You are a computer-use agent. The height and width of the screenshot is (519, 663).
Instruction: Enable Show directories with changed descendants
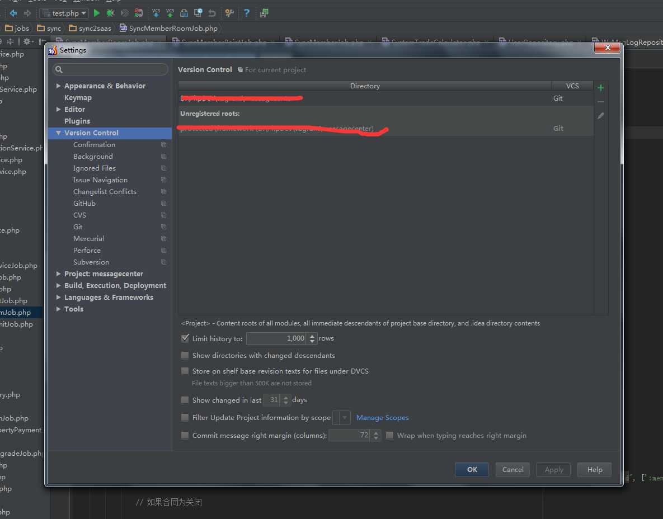click(185, 356)
